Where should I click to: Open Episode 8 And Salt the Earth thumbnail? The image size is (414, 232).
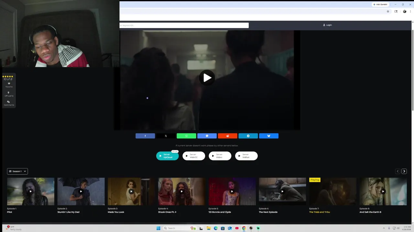coord(383,191)
